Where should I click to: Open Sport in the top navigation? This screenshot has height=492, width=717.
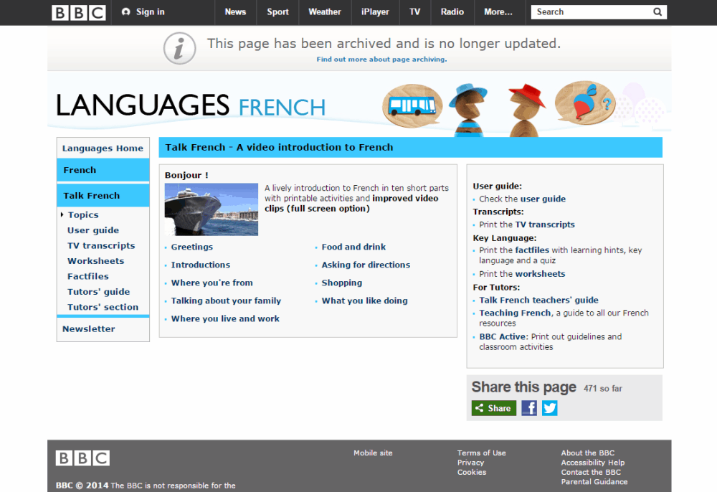point(277,12)
